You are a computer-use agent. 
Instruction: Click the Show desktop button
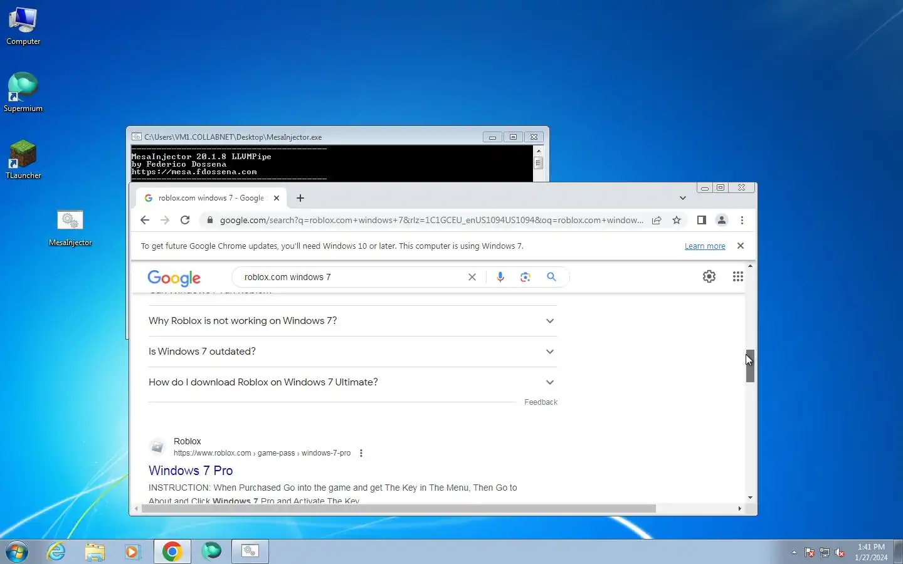[x=898, y=551]
